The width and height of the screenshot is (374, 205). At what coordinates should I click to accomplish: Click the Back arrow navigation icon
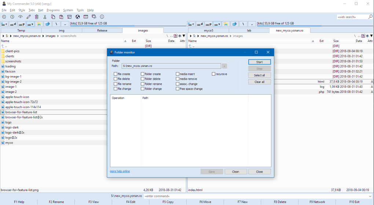[x=4, y=17]
